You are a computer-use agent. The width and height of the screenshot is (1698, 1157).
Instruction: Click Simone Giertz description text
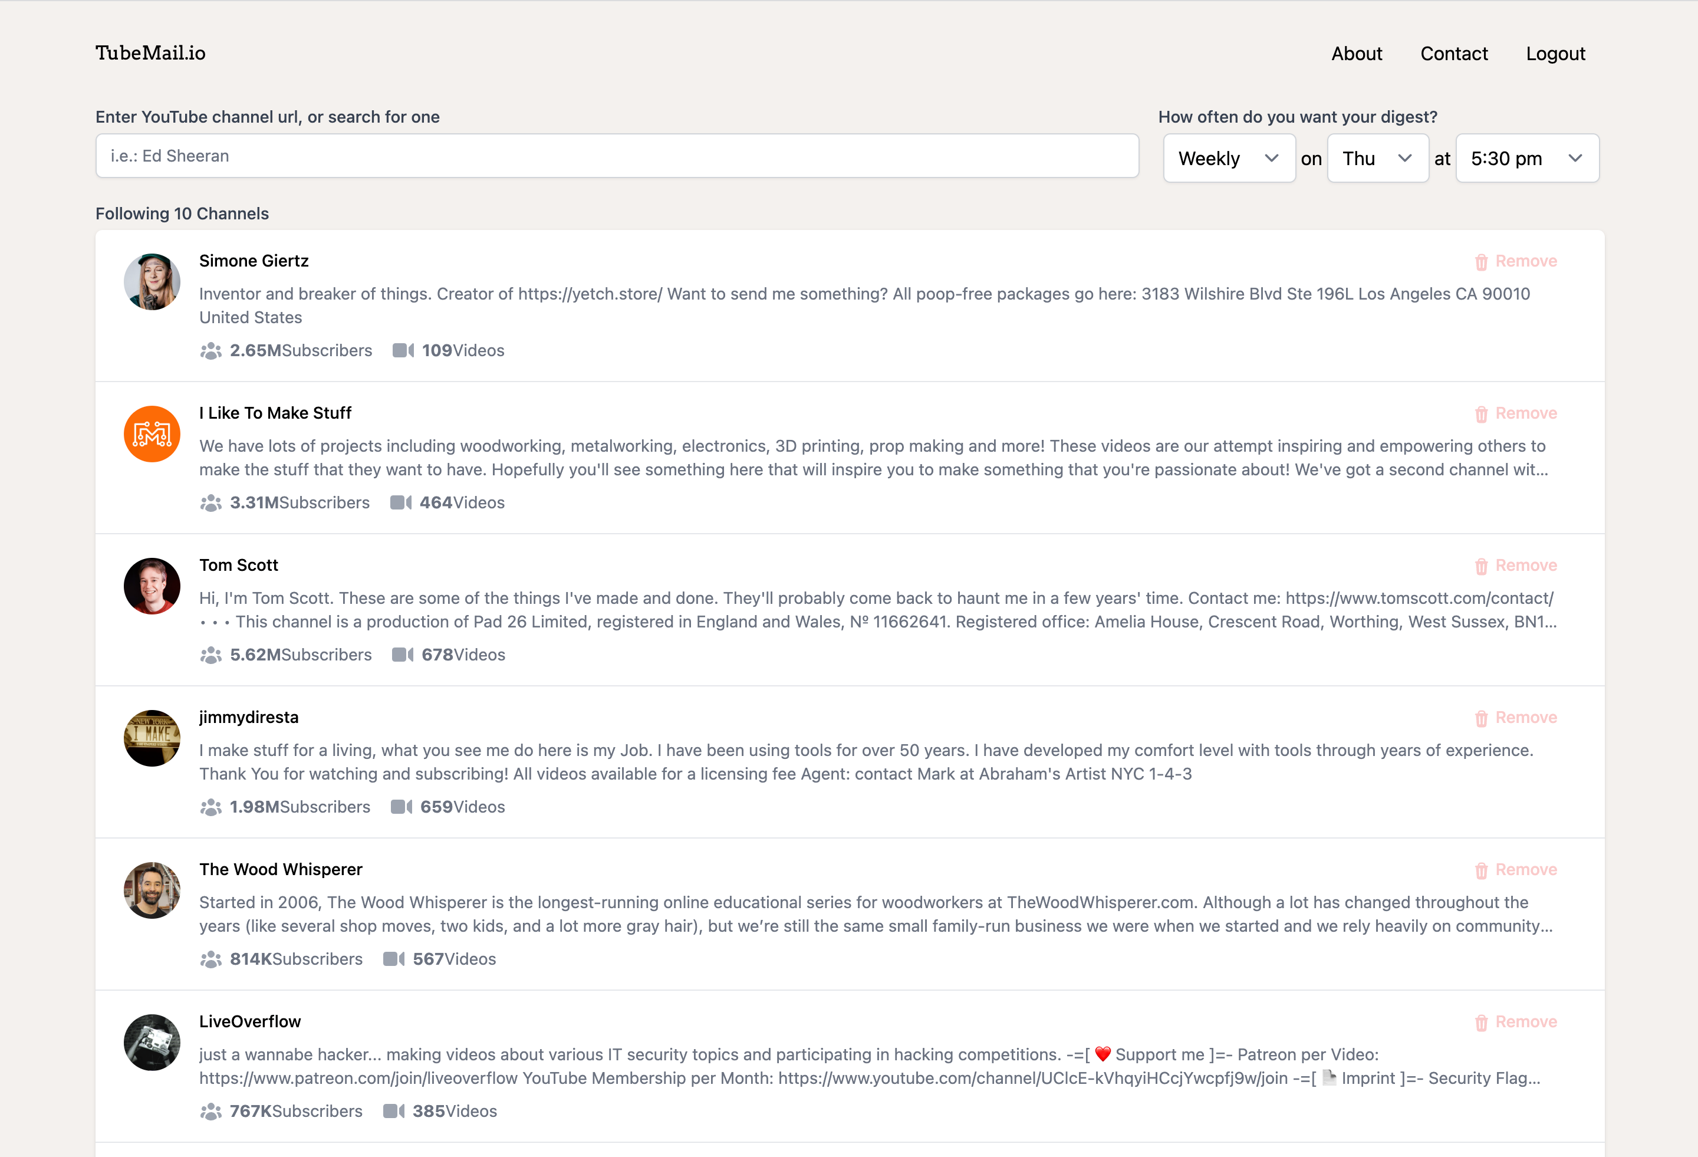click(x=865, y=305)
